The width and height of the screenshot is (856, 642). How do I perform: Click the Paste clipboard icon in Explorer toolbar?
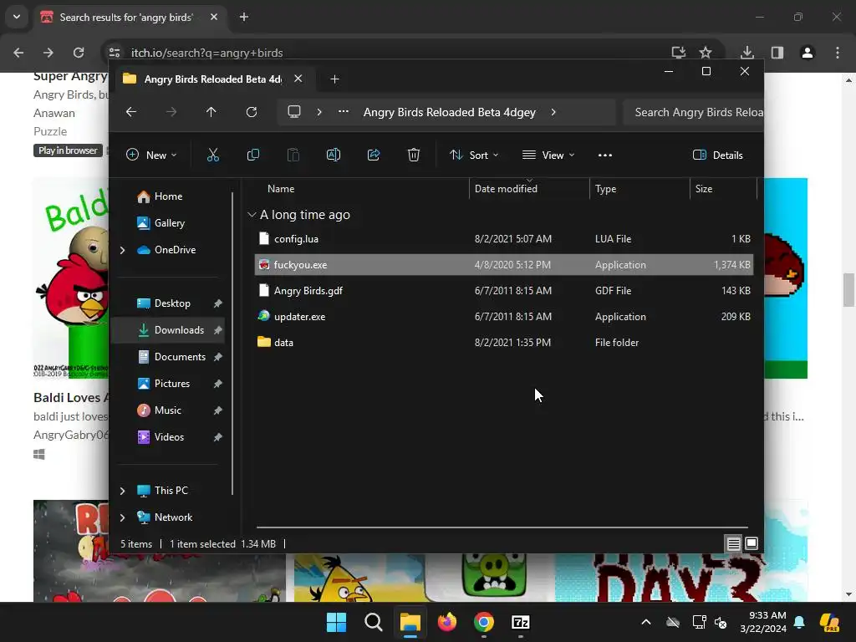[x=293, y=155]
